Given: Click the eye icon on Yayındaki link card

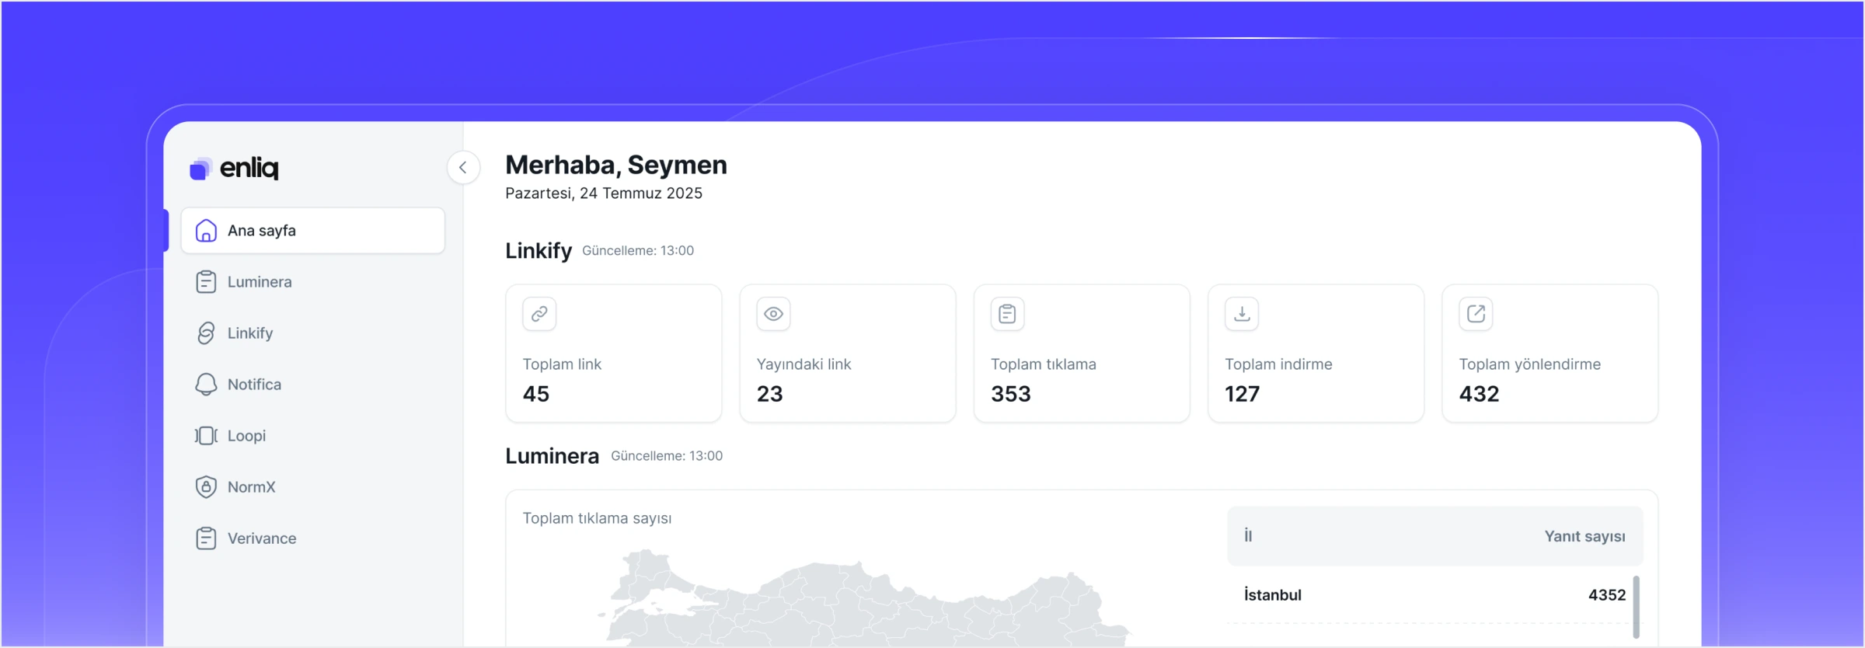Looking at the screenshot, I should [x=773, y=314].
